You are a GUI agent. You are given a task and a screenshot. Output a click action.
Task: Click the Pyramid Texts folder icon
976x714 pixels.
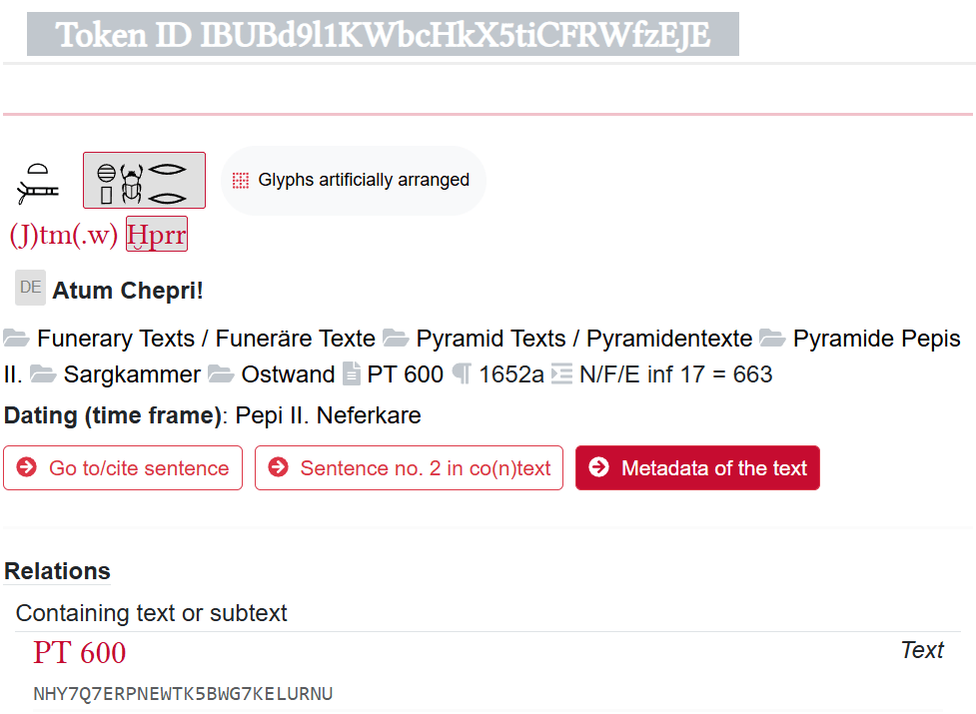coord(396,339)
